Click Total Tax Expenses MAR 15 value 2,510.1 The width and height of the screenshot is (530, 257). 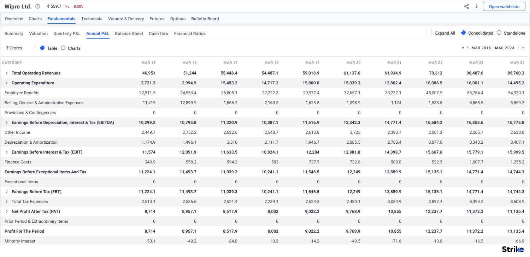click(148, 202)
